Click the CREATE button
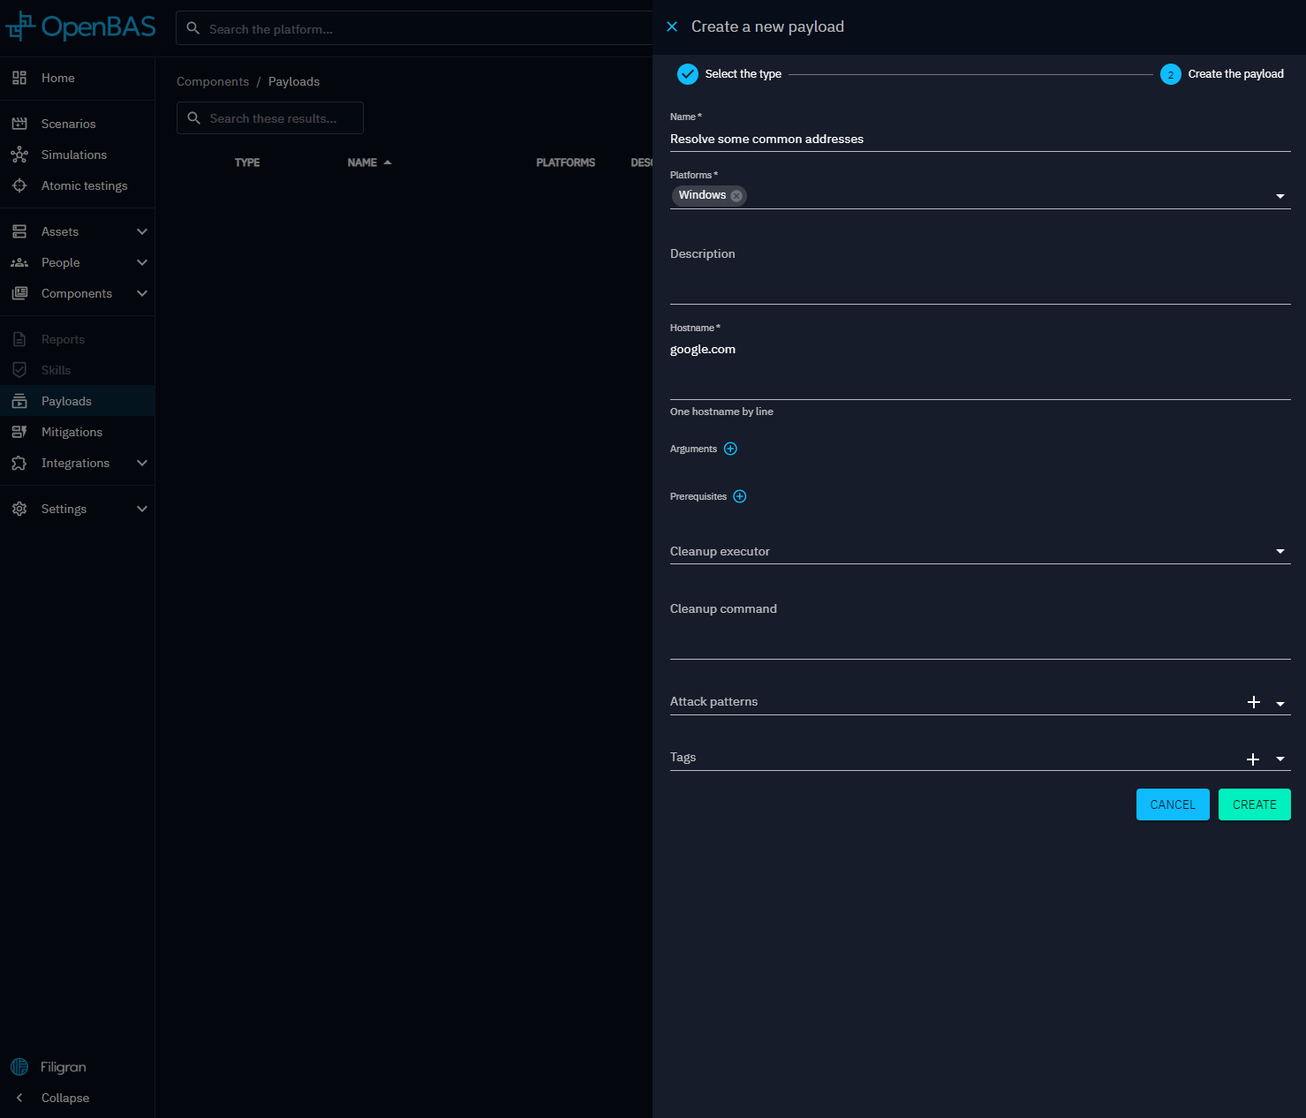The image size is (1306, 1118). coord(1254,805)
